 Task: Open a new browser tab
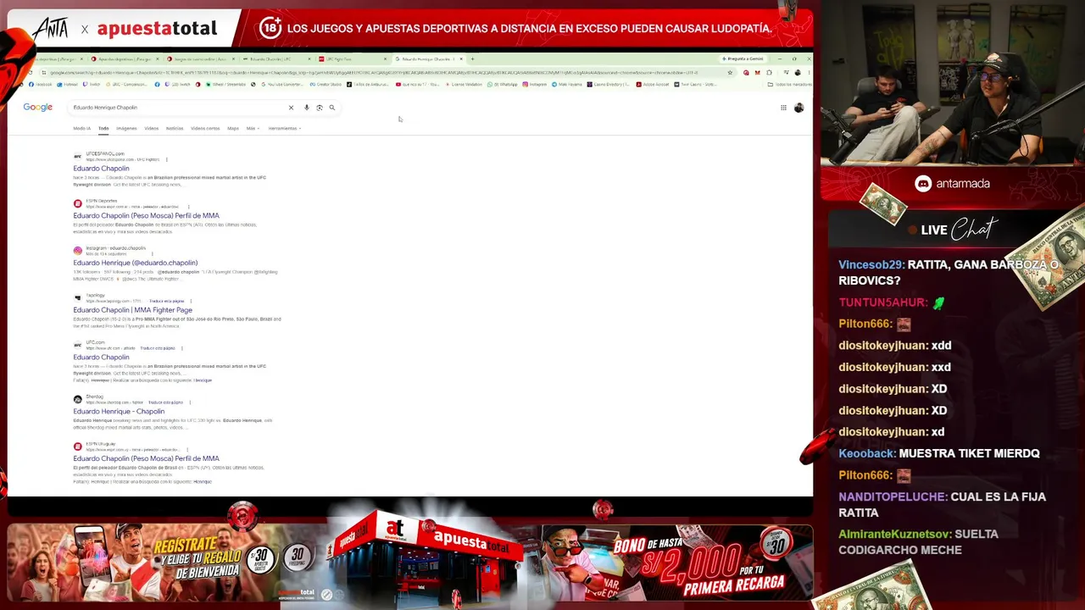coord(472,59)
